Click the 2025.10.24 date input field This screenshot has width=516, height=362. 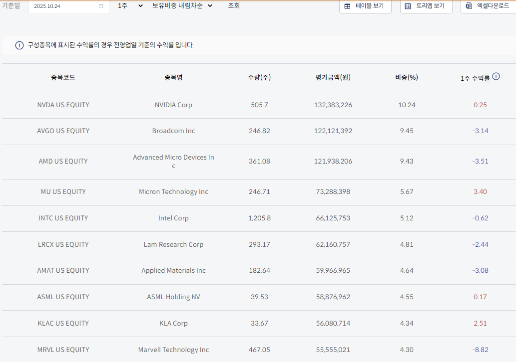tap(69, 6)
